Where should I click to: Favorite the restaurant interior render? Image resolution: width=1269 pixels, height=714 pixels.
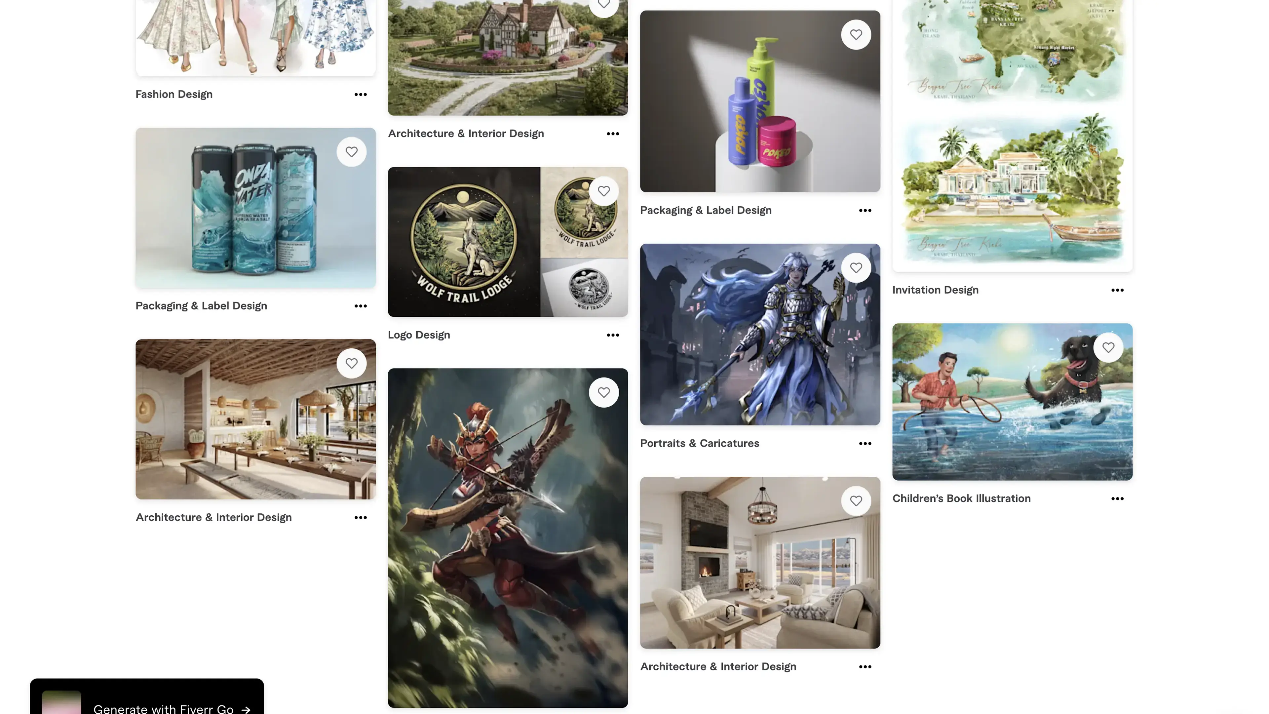(x=351, y=363)
